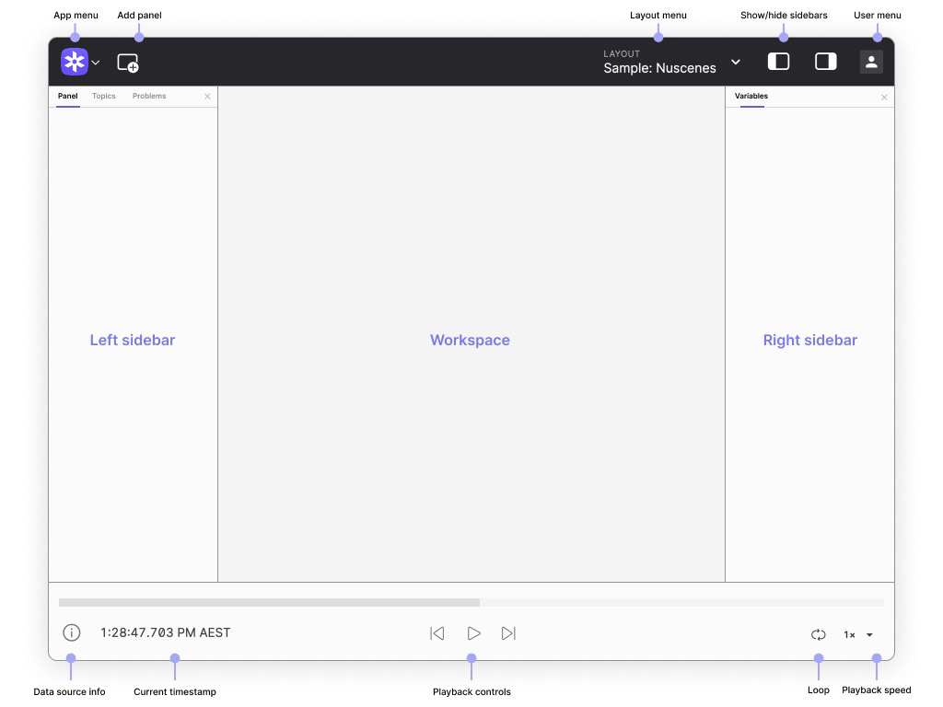The height and width of the screenshot is (707, 943).
Task: Toggle the right sidebar visibility
Action: [826, 62]
